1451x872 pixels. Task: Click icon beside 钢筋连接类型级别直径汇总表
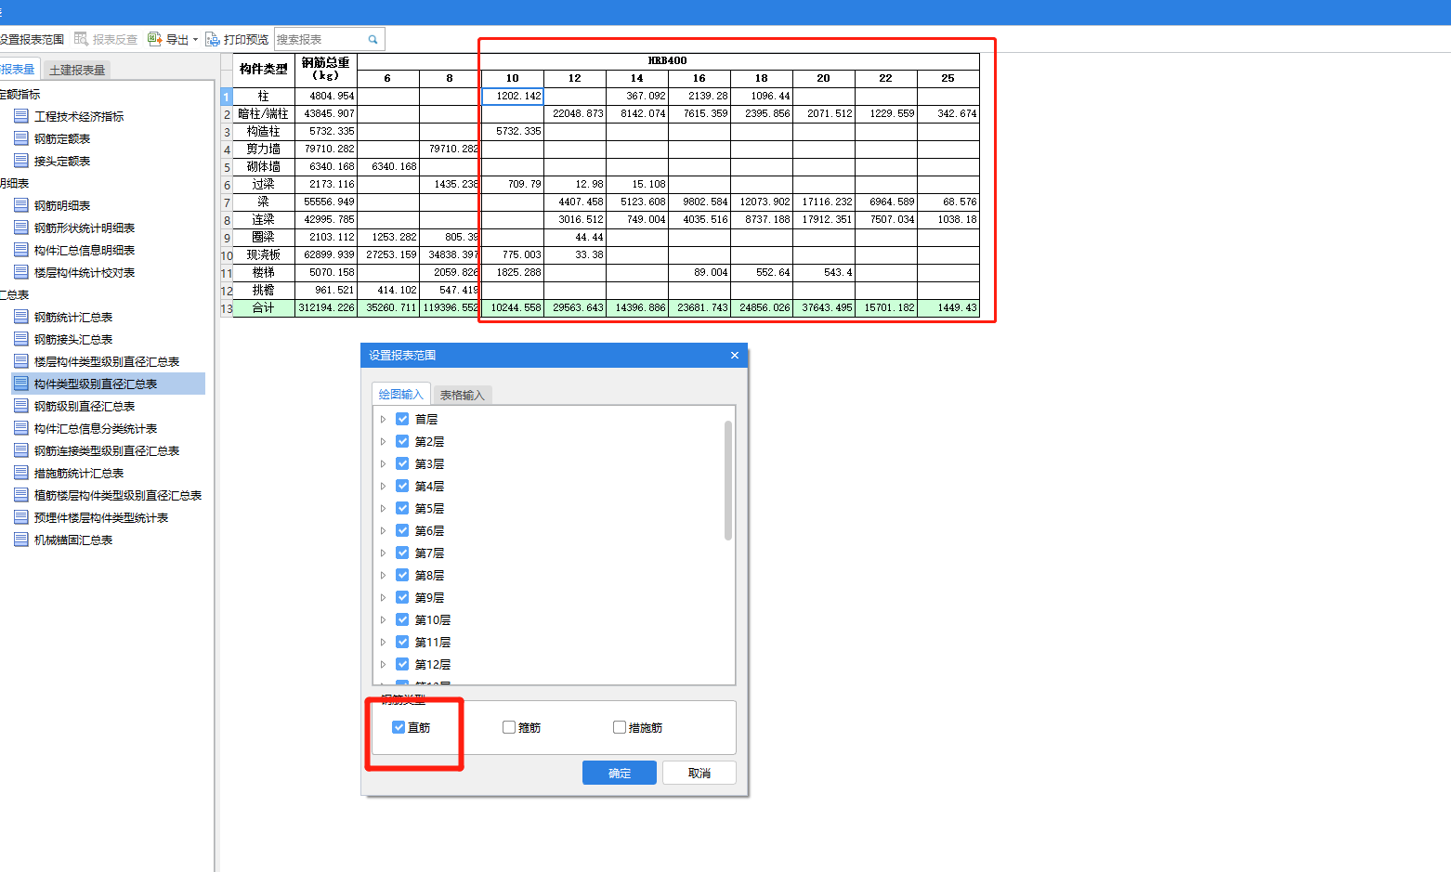point(21,450)
